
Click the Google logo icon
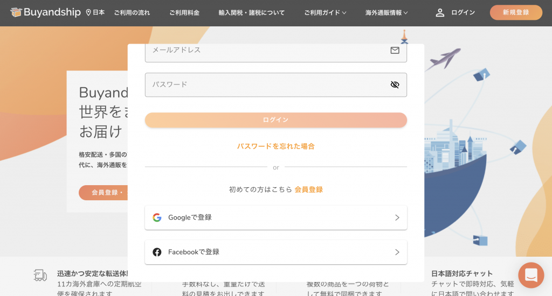pyautogui.click(x=157, y=217)
